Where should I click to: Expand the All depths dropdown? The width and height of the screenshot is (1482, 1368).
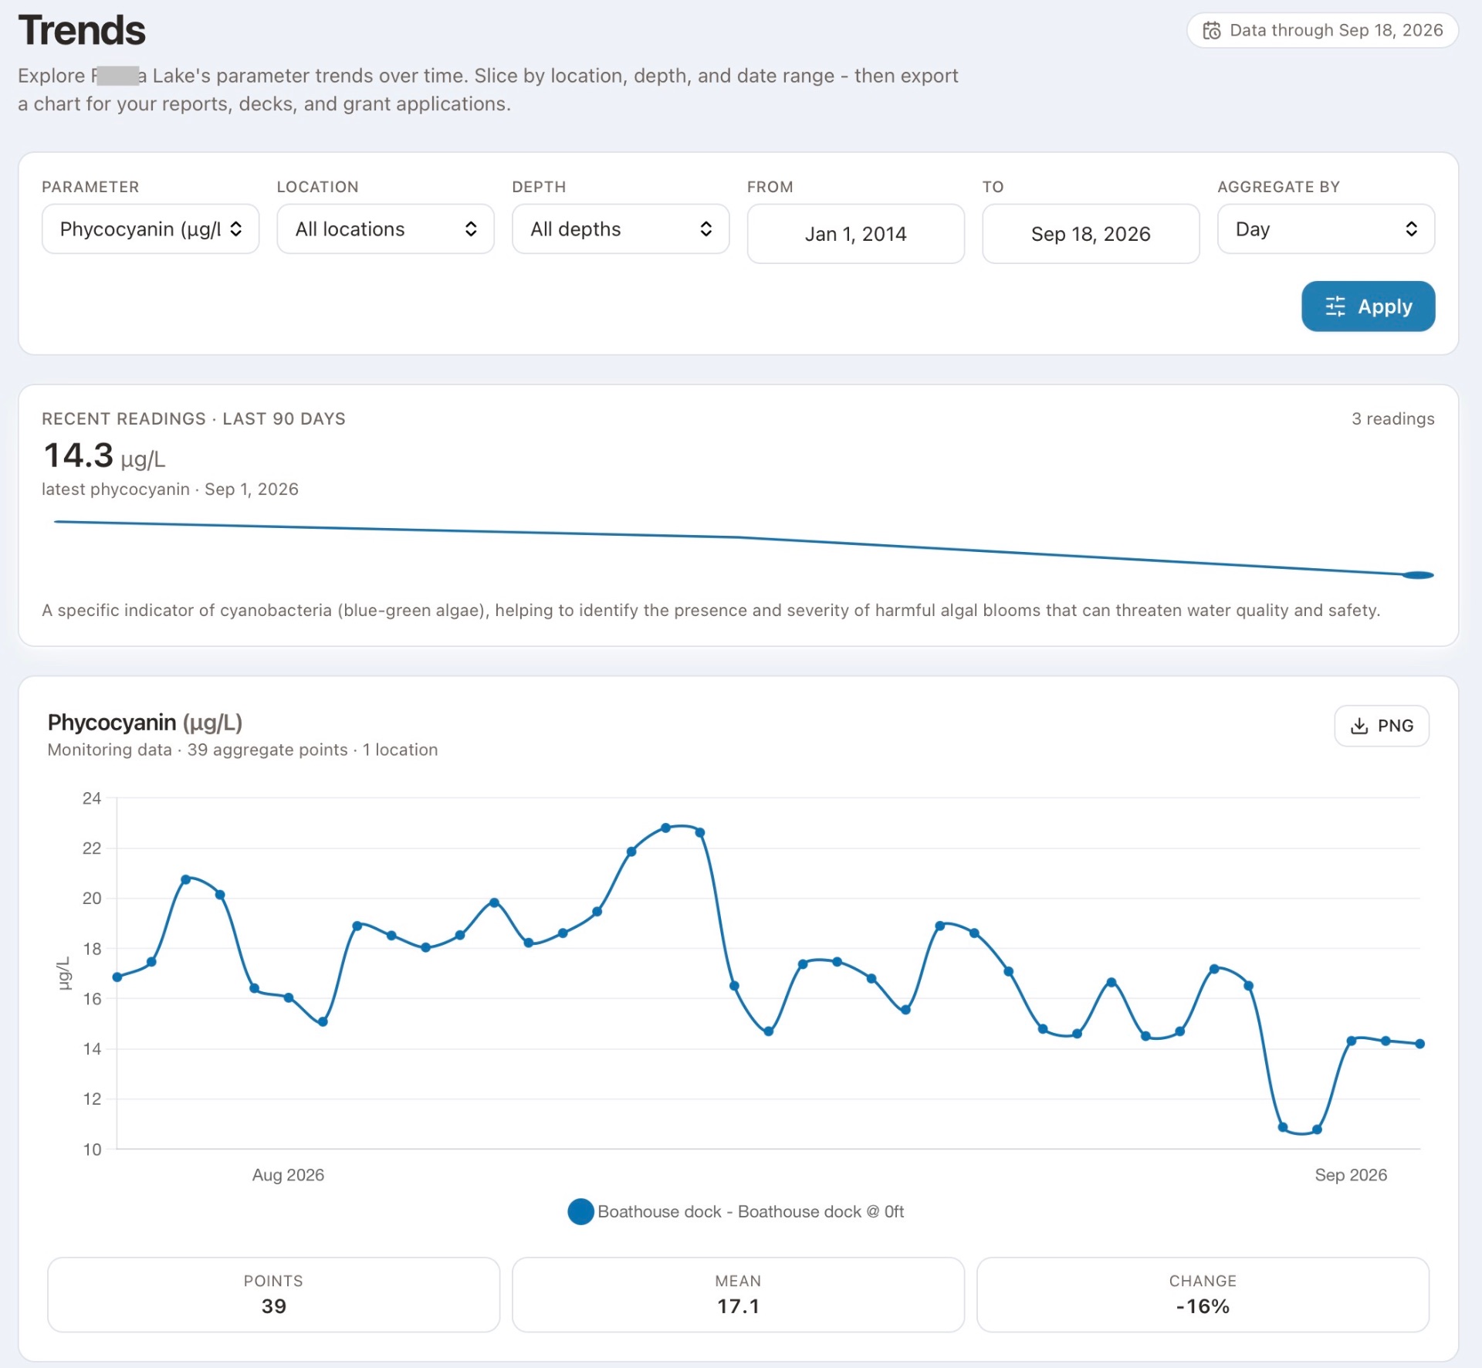pos(621,229)
